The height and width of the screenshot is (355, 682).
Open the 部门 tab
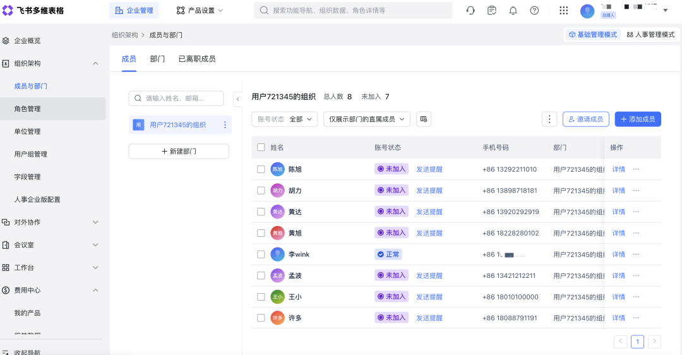point(157,59)
